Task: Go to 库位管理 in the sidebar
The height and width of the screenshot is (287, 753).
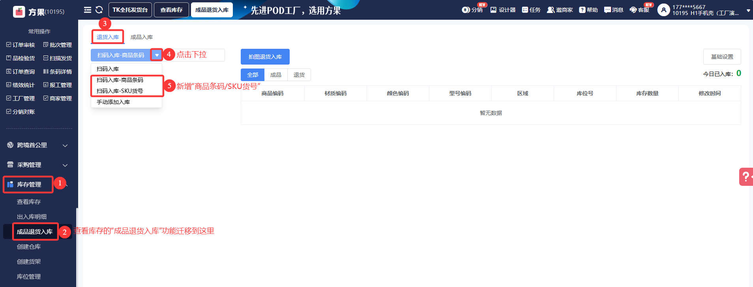Action: coord(29,277)
